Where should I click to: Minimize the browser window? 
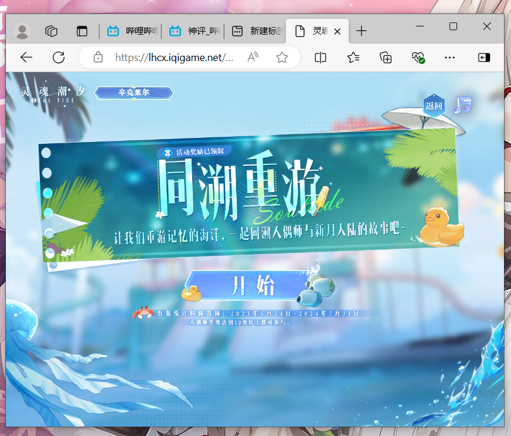420,26
